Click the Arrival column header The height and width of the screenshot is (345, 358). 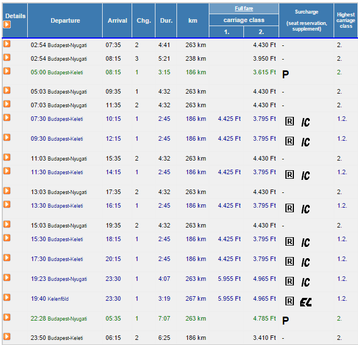pos(117,20)
